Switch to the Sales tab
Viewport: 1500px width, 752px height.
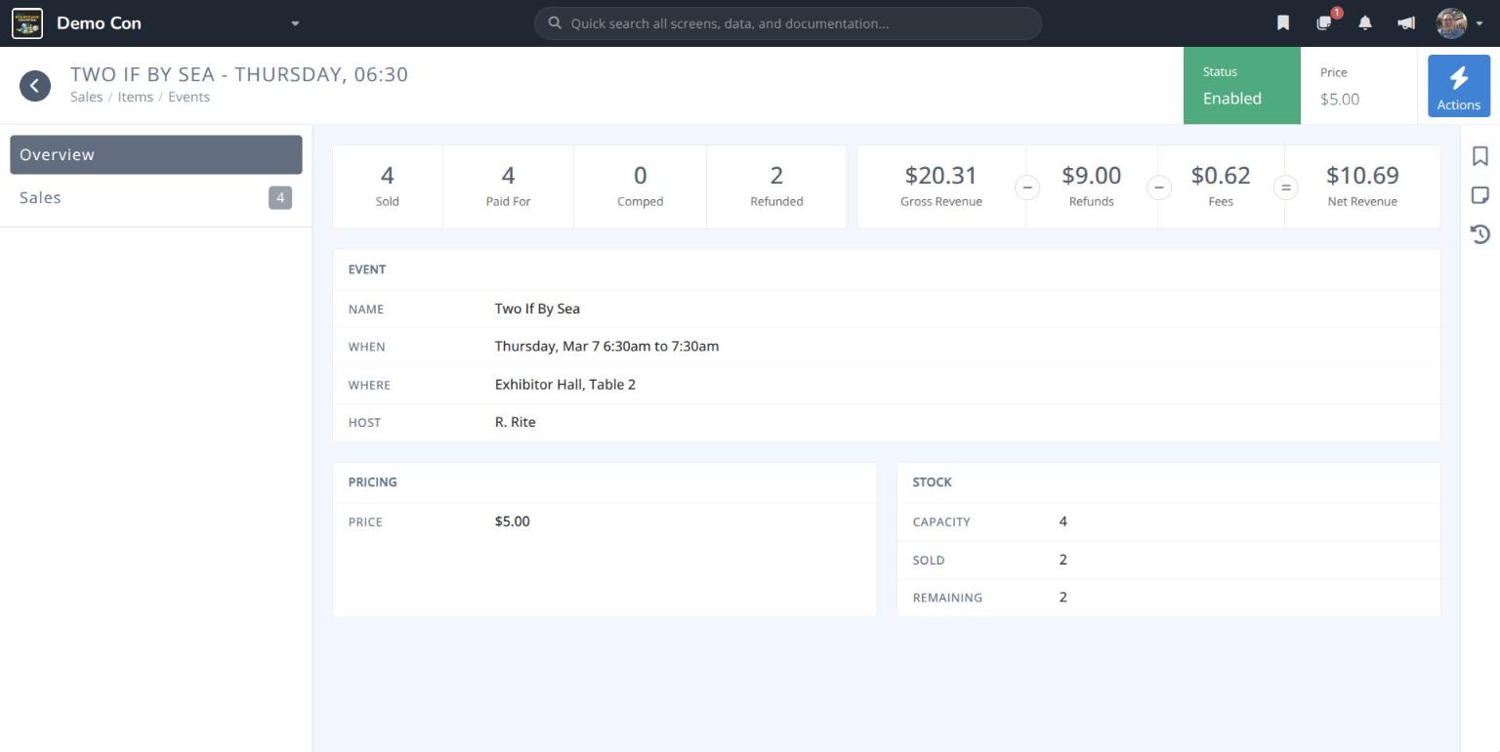(x=156, y=198)
